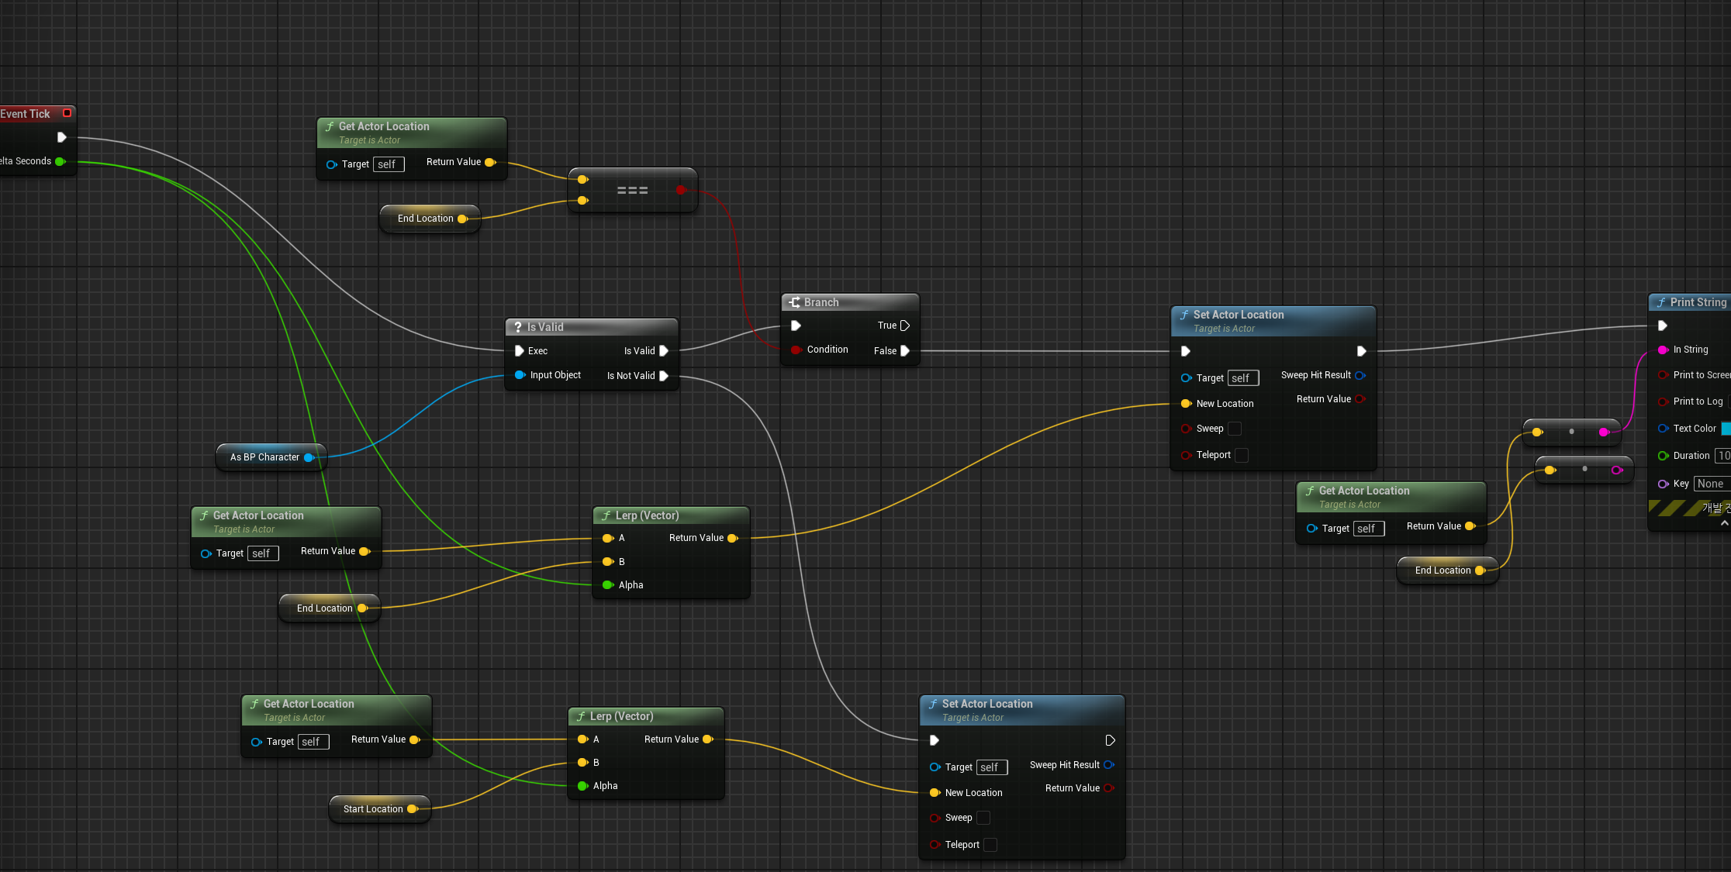Expand the Print String advanced pins arrow
This screenshot has width=1731, height=872.
pos(1724,523)
